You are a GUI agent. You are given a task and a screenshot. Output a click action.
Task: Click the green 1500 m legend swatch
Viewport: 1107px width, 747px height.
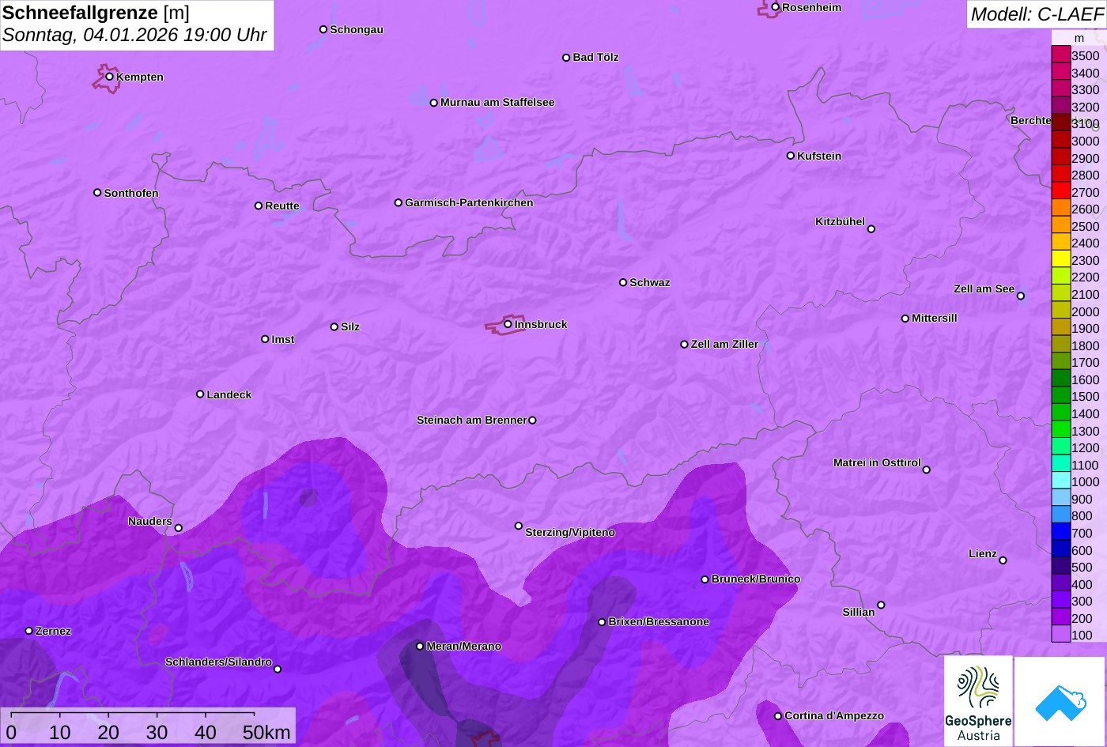click(1060, 395)
